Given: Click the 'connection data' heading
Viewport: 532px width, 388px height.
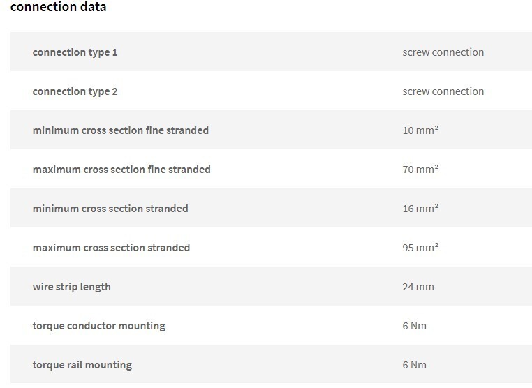Looking at the screenshot, I should click(59, 7).
